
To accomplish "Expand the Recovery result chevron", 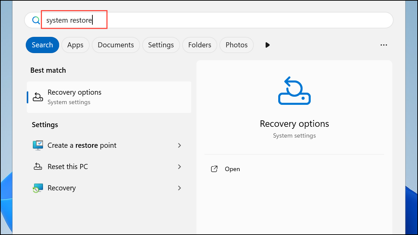I will [179, 188].
